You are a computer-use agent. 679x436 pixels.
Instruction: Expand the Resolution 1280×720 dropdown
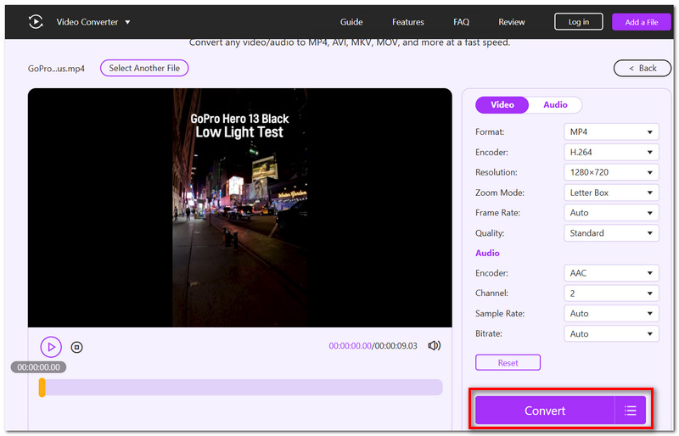tap(611, 172)
